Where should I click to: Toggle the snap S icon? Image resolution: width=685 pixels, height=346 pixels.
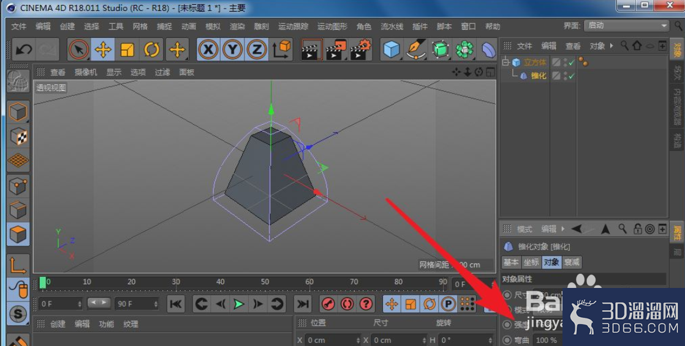click(x=18, y=314)
